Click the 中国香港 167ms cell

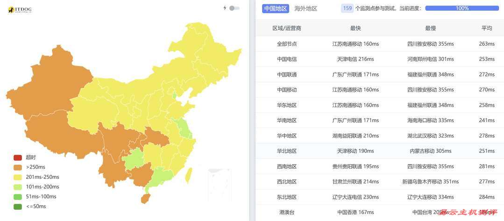(355, 212)
